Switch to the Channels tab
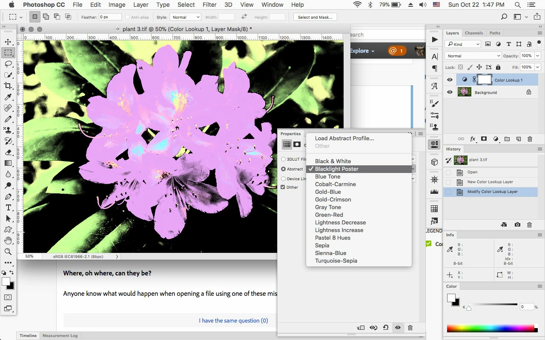Screen dimensions: 545x340 click(x=474, y=33)
